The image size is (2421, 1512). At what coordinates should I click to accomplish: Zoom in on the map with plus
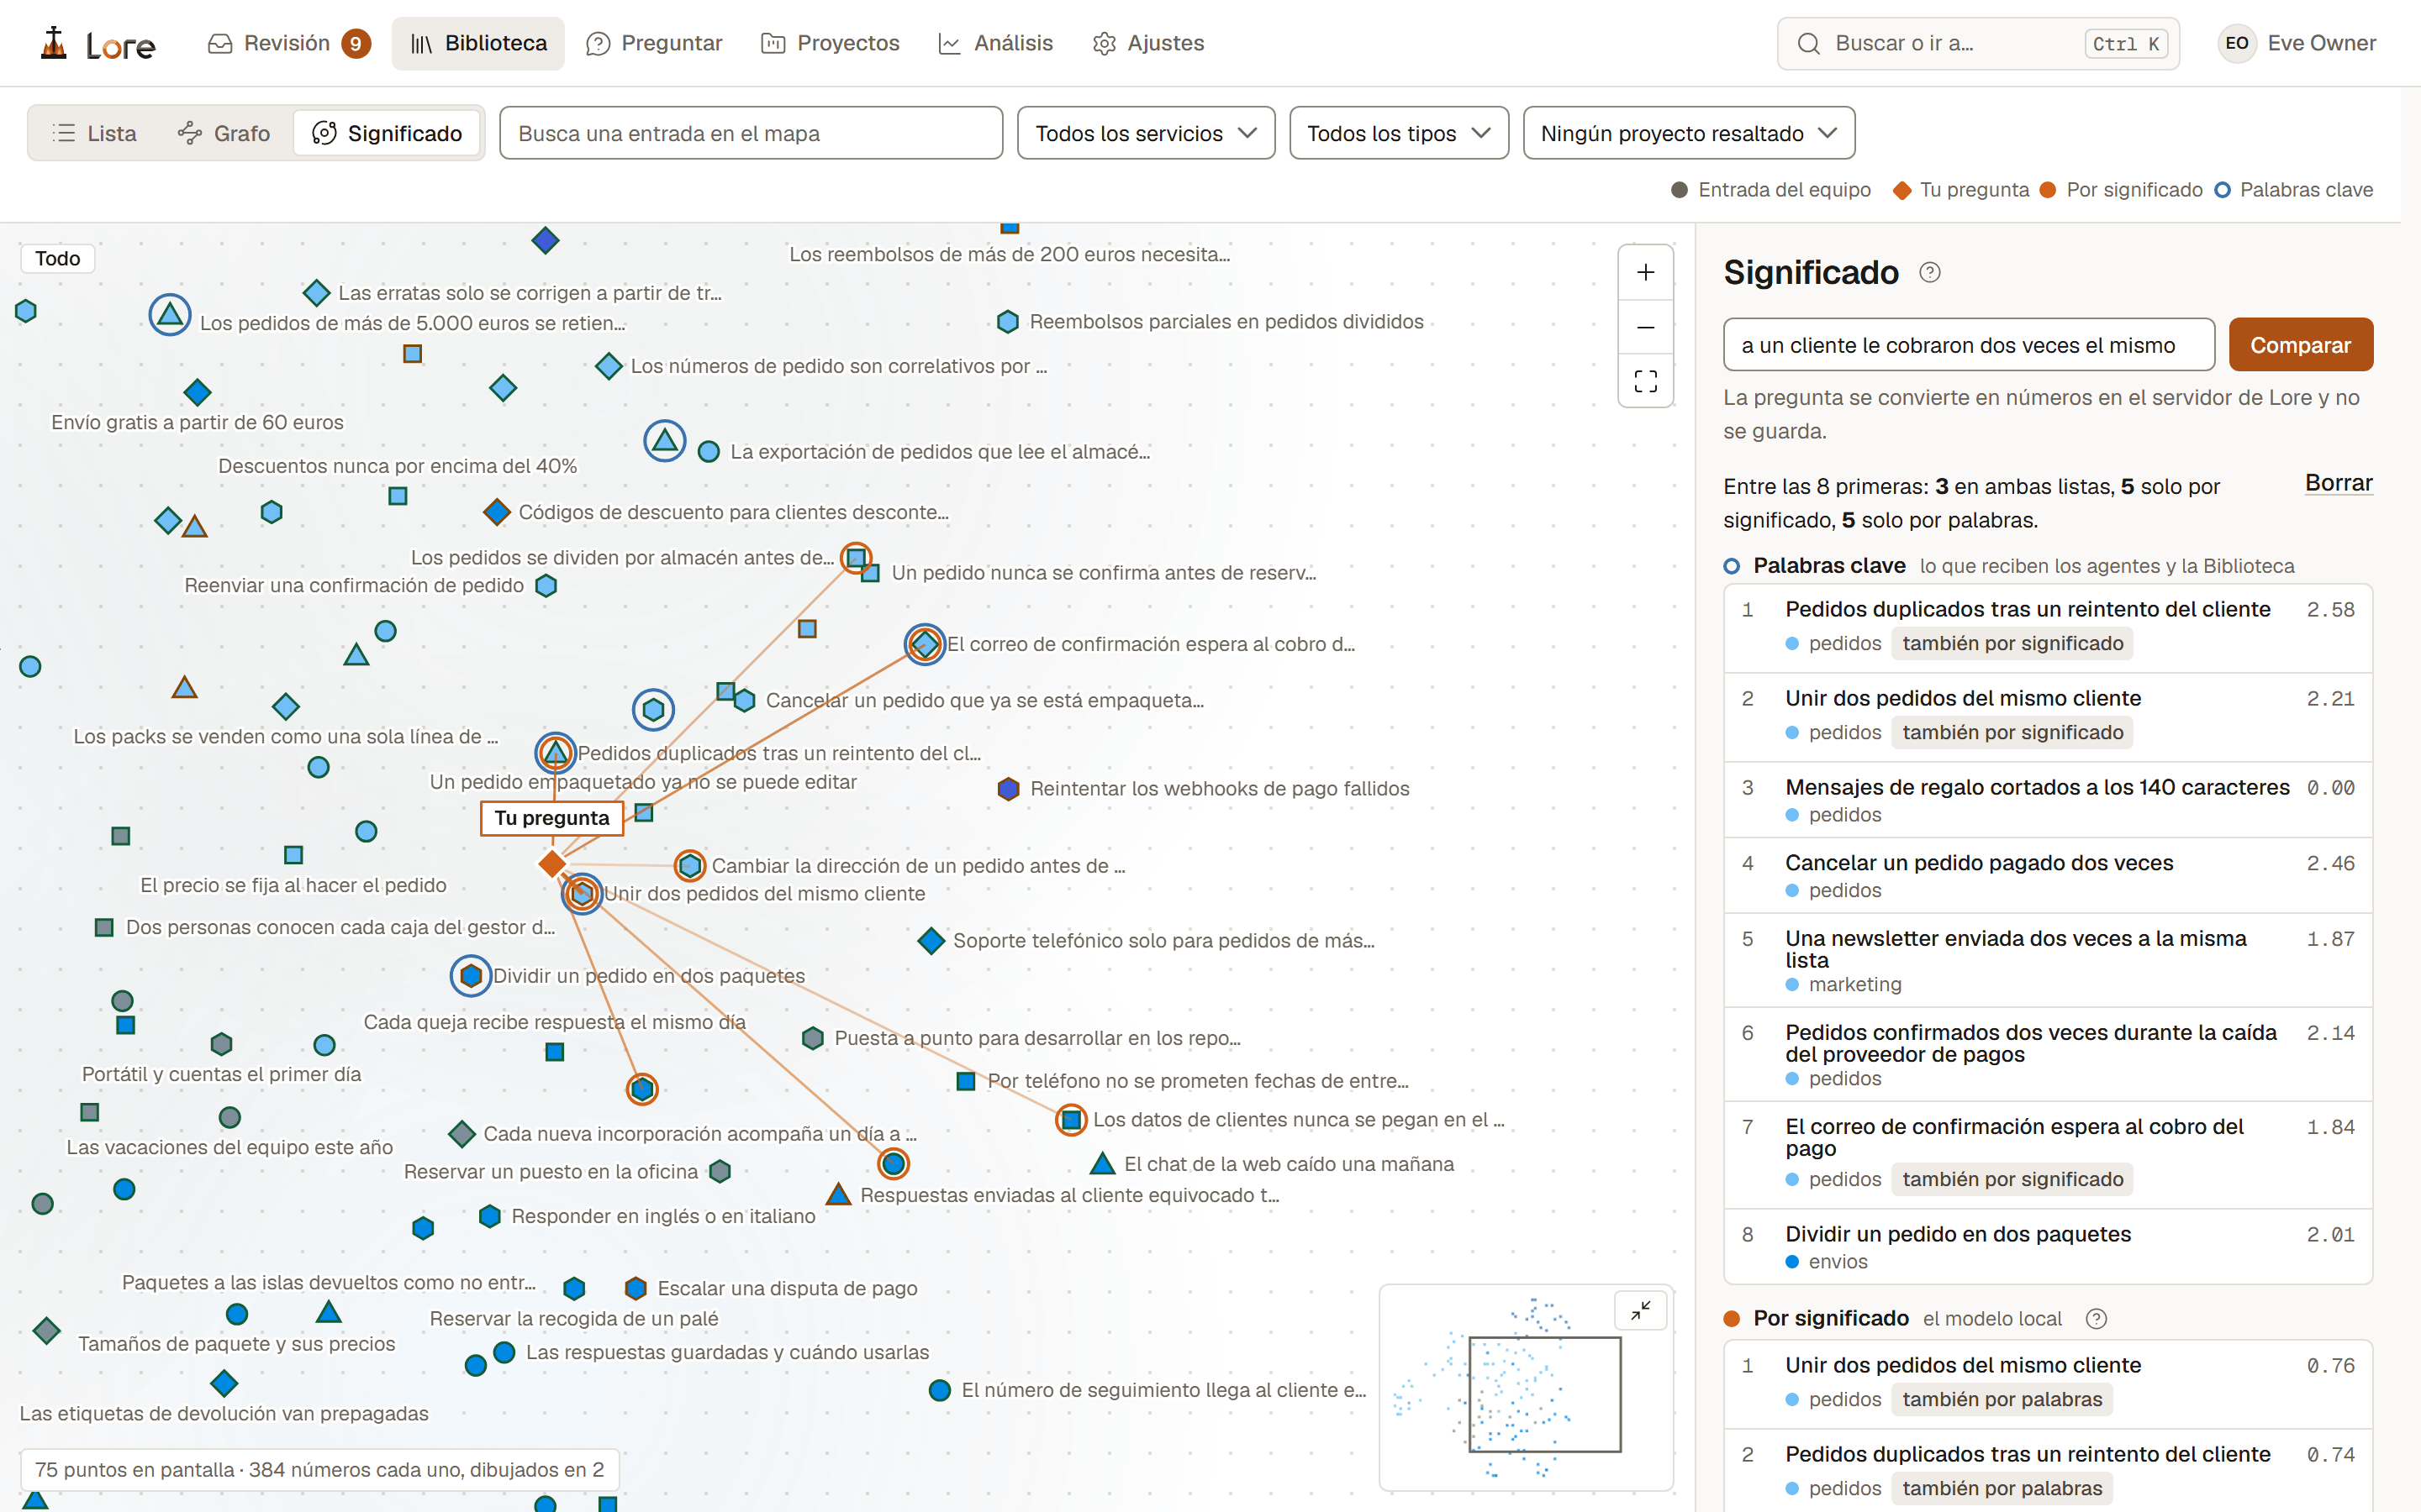(x=1644, y=272)
